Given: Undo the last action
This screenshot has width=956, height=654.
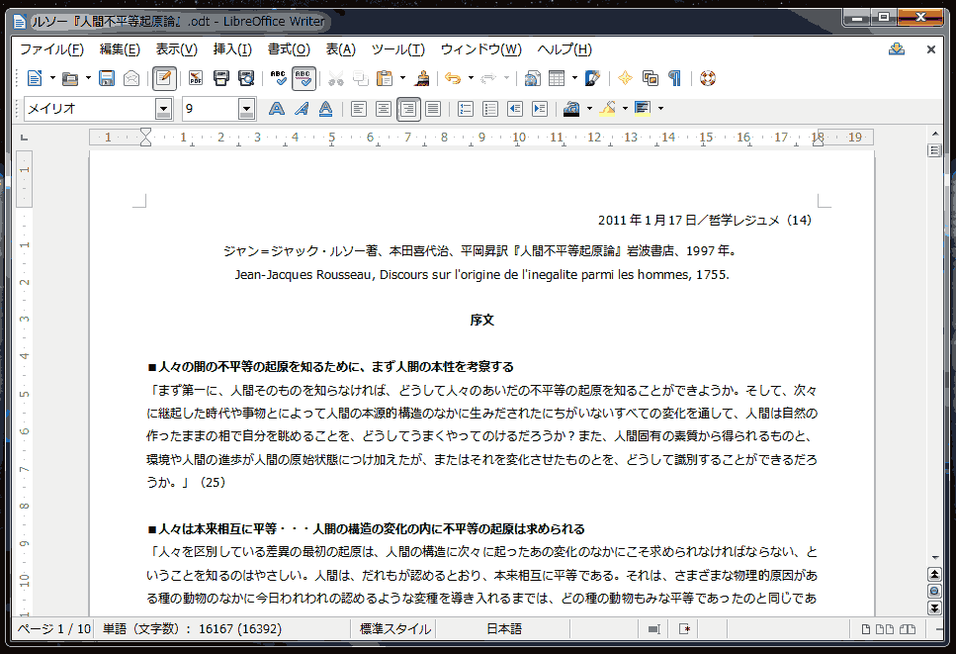Looking at the screenshot, I should (455, 78).
